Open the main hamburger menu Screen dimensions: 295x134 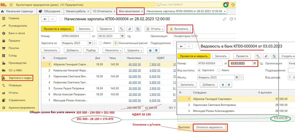[11, 5]
